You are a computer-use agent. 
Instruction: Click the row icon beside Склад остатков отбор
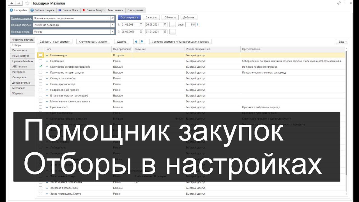click(x=47, y=78)
